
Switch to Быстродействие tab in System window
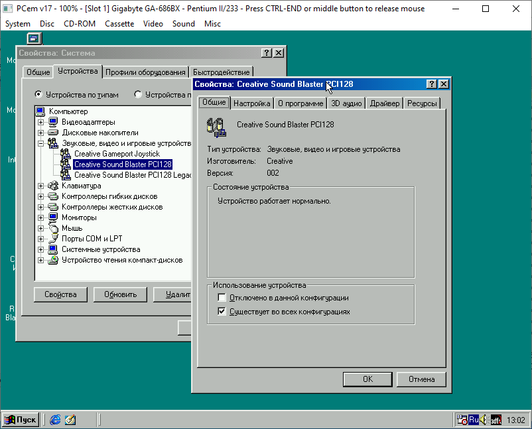[x=221, y=72]
